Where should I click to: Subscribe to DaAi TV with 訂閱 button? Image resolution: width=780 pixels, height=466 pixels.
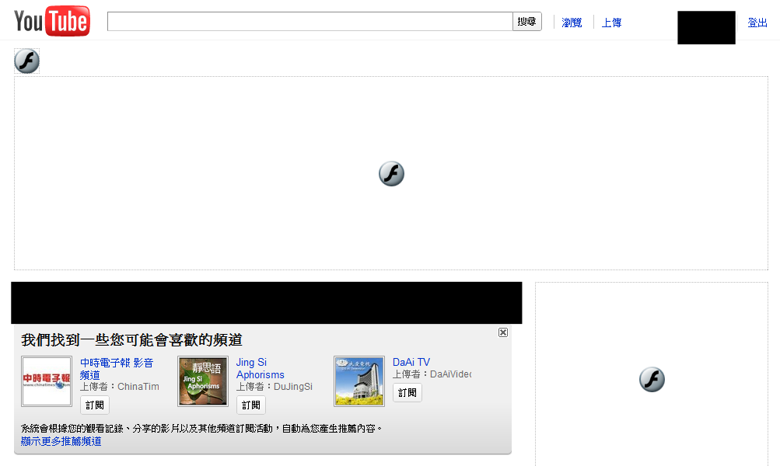coord(407,392)
